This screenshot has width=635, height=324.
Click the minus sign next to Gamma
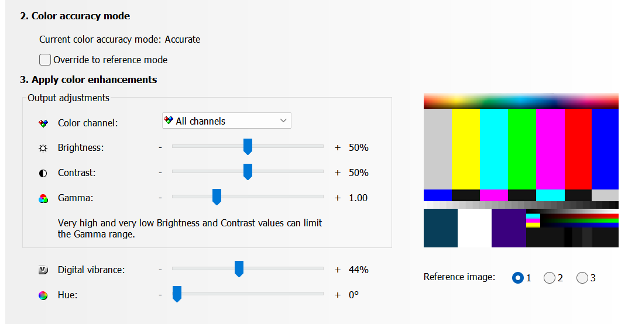tap(160, 198)
